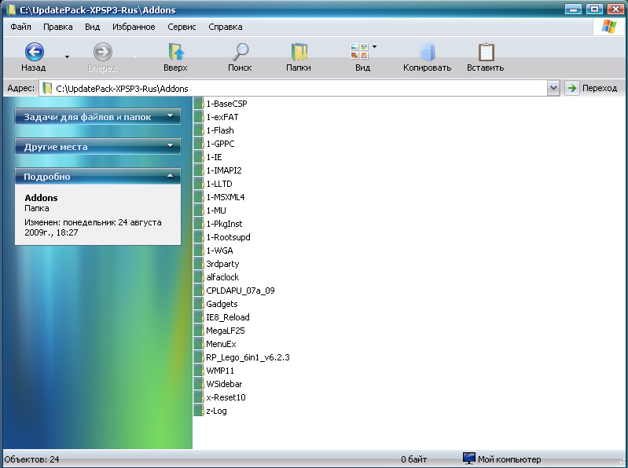Collapse the 'Подробно' details panel
The width and height of the screenshot is (628, 468).
170,177
